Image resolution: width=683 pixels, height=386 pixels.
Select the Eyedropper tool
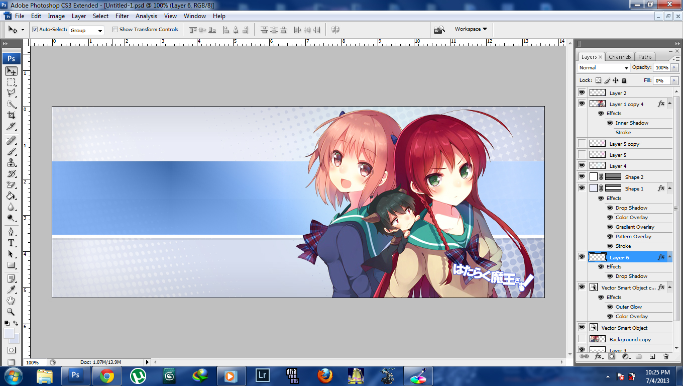(11, 289)
